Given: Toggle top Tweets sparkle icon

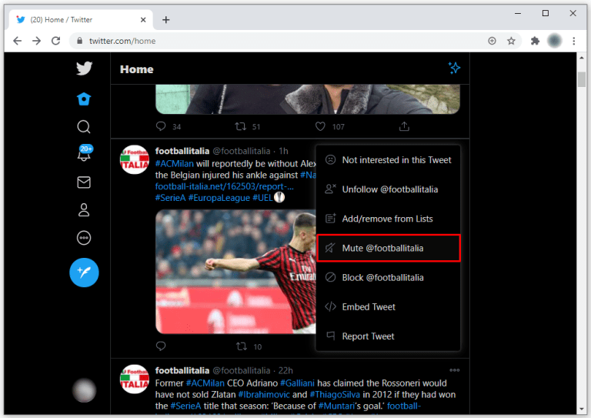Looking at the screenshot, I should (x=454, y=69).
